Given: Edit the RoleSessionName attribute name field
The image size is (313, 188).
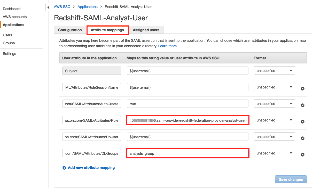Looking at the screenshot, I should click(92, 87).
